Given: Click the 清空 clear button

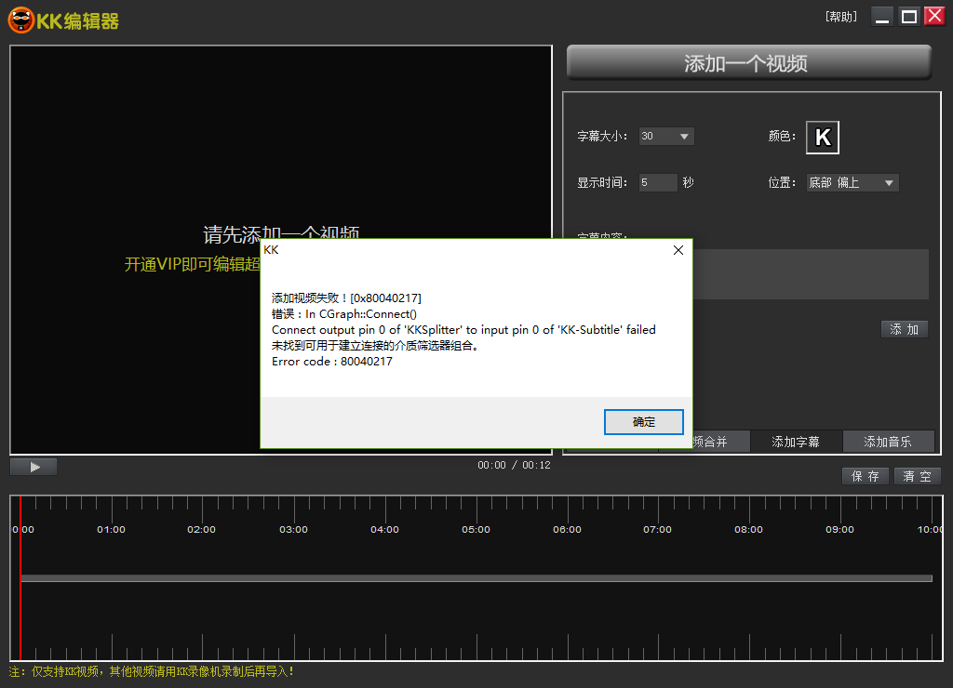Looking at the screenshot, I should [918, 476].
